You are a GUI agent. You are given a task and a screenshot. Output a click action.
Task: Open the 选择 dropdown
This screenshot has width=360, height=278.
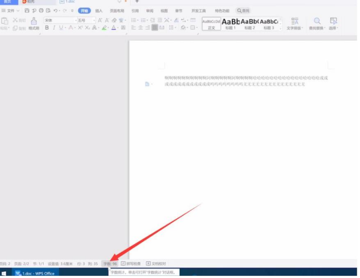tap(334, 24)
